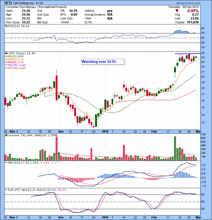Click the High price 24.46
The image size is (212, 220).
pos(26,15)
